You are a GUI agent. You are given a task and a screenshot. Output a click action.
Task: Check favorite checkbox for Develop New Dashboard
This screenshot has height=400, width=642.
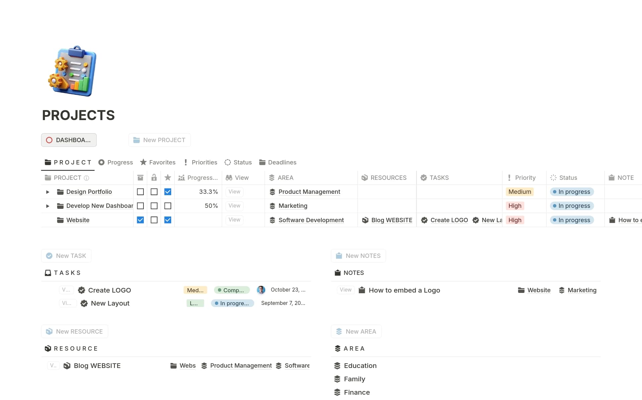click(168, 206)
